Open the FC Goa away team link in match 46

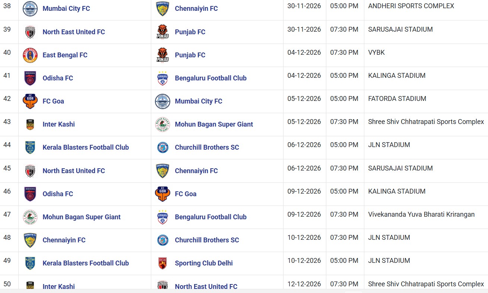[186, 194]
